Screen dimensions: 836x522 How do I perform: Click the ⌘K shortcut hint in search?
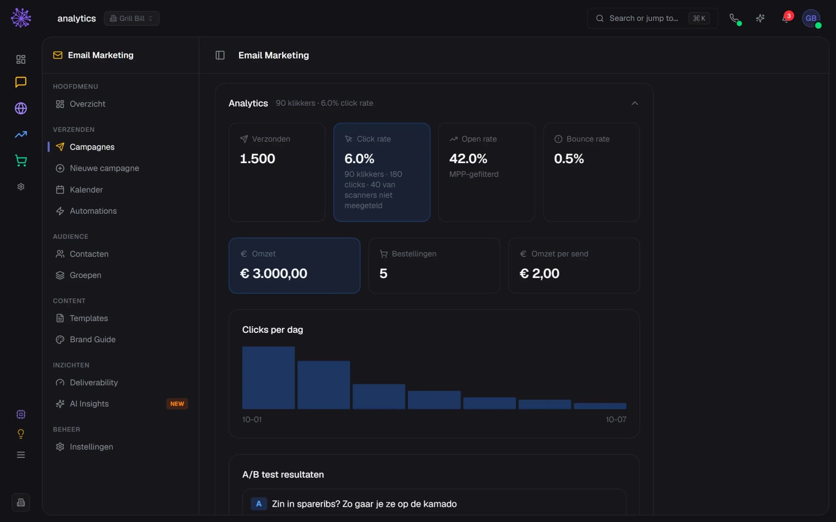(699, 18)
